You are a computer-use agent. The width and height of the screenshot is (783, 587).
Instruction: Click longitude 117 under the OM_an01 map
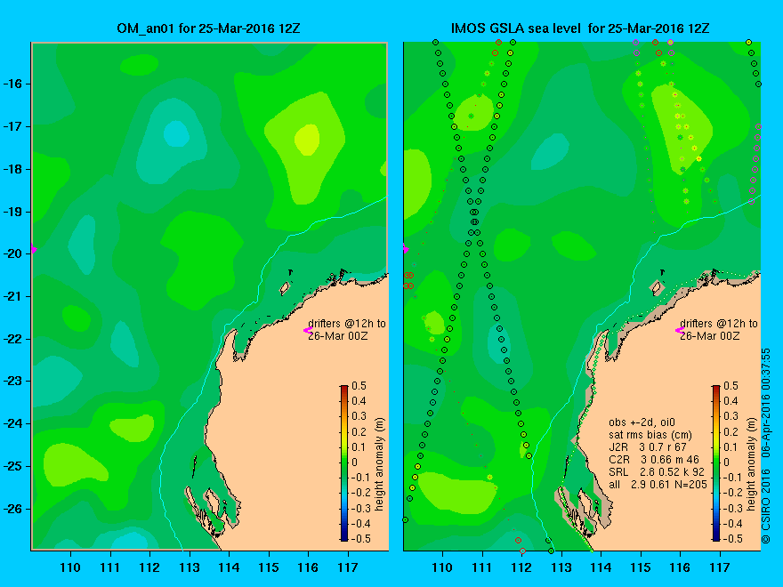coord(348,567)
